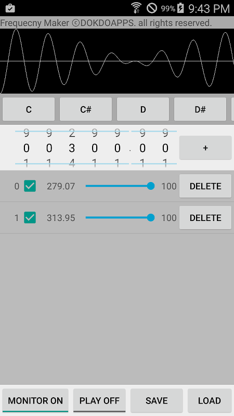Open the LOAD dialog

(210, 400)
